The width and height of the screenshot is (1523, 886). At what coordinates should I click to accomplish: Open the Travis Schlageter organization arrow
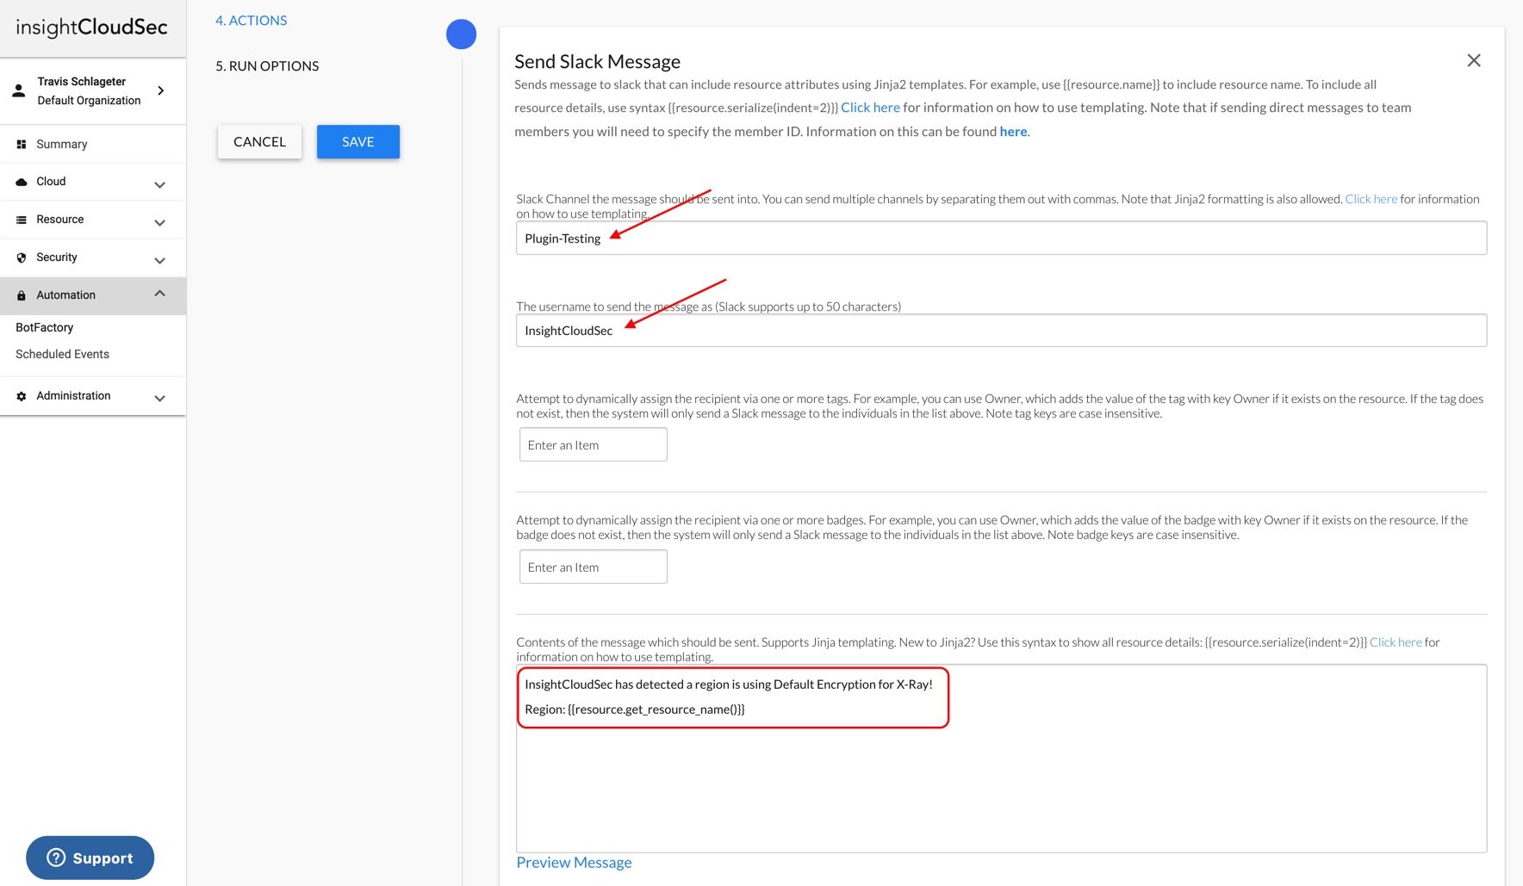(x=160, y=90)
